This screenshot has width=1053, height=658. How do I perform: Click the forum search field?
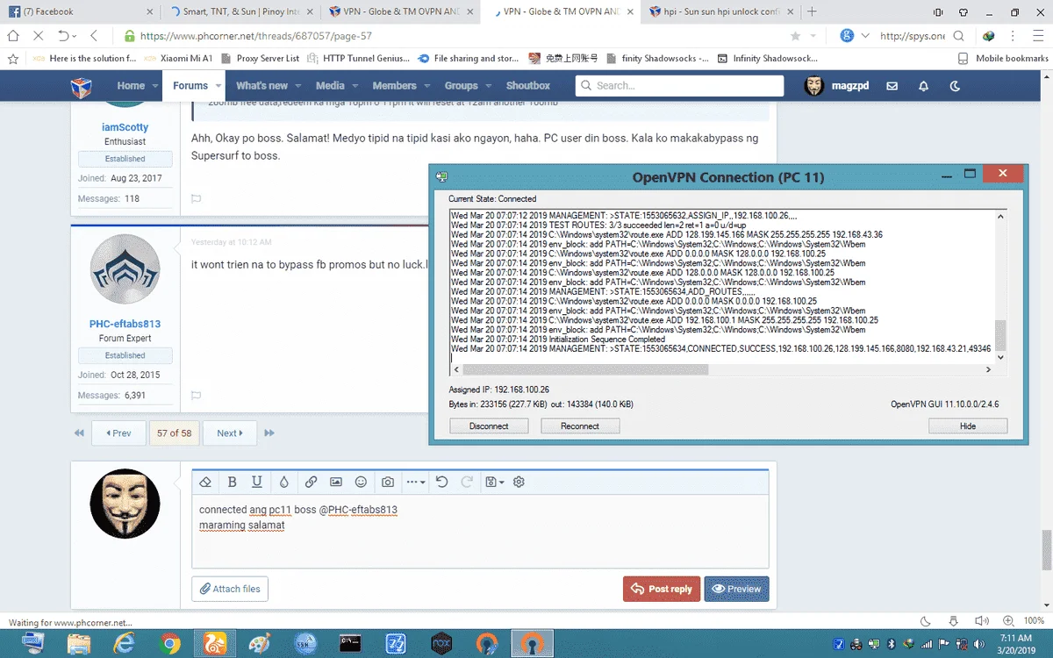point(679,86)
